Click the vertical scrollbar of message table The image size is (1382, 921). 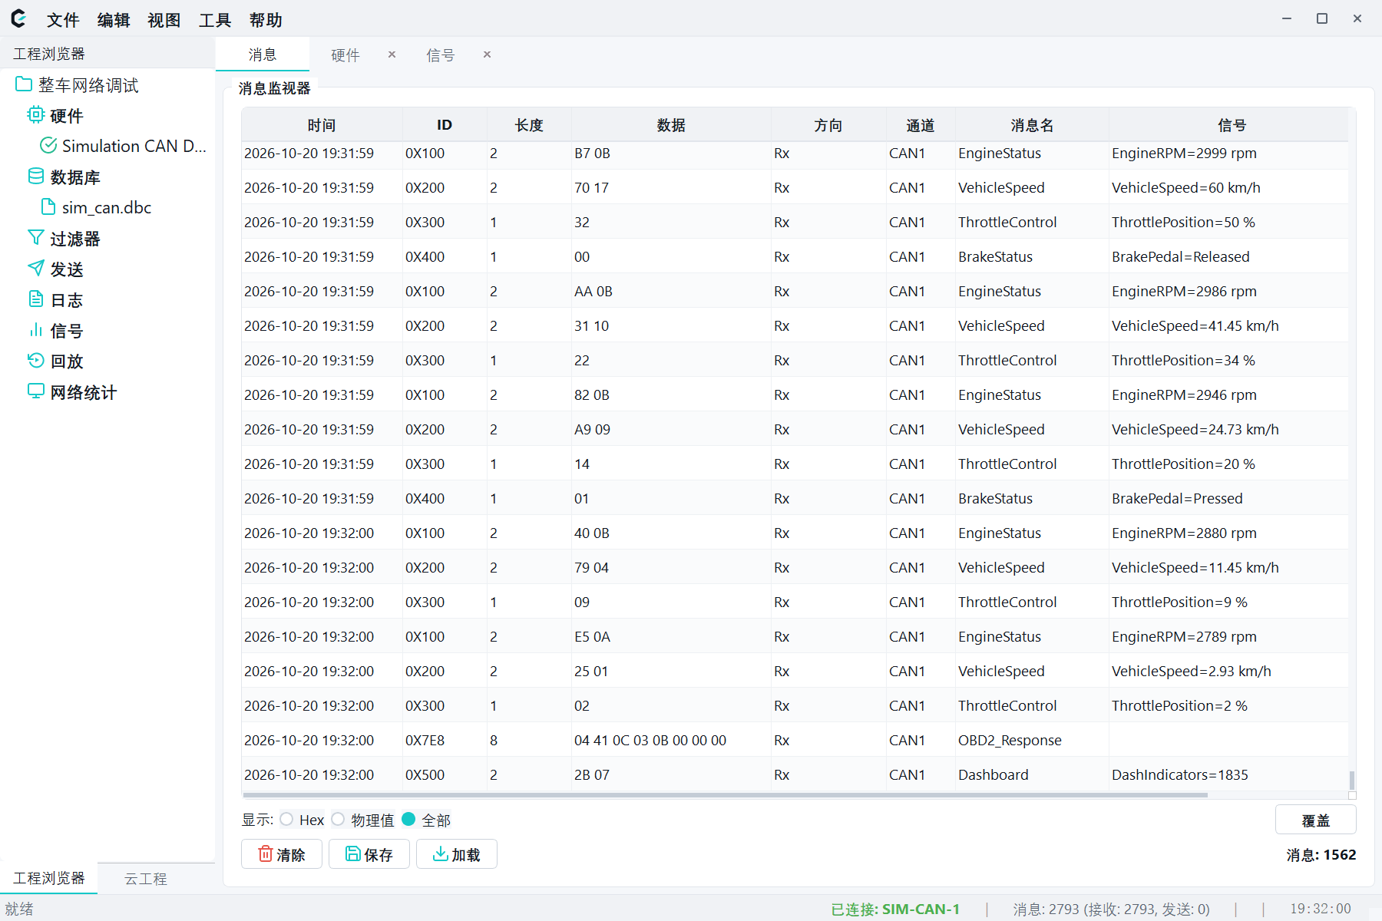point(1352,780)
